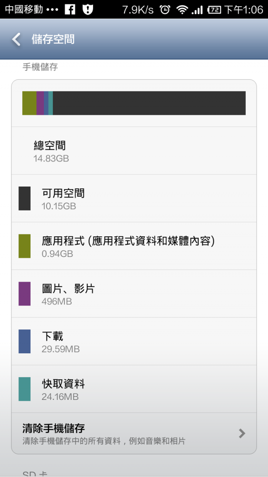Screen dimensions: 268x477
Task: Open the 應用程式 storage entry
Action: (134, 246)
